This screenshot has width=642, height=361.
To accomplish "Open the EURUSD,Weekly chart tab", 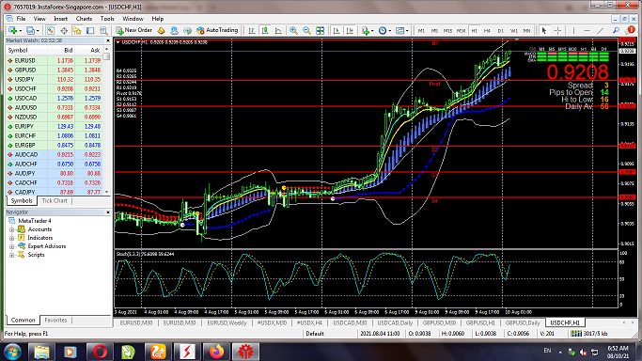I will pyautogui.click(x=227, y=323).
